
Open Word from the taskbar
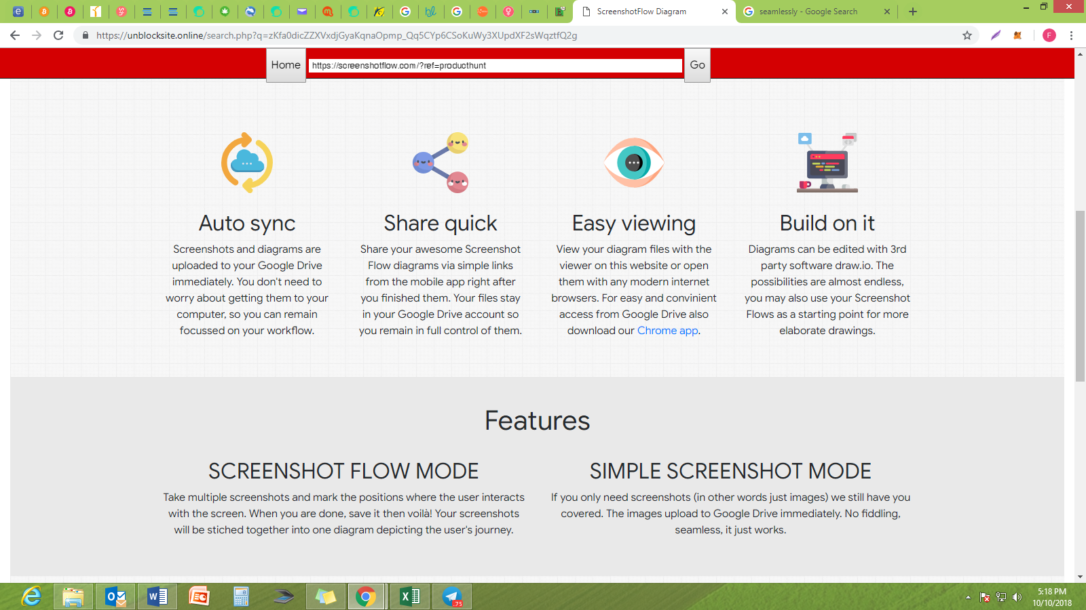coord(157,597)
